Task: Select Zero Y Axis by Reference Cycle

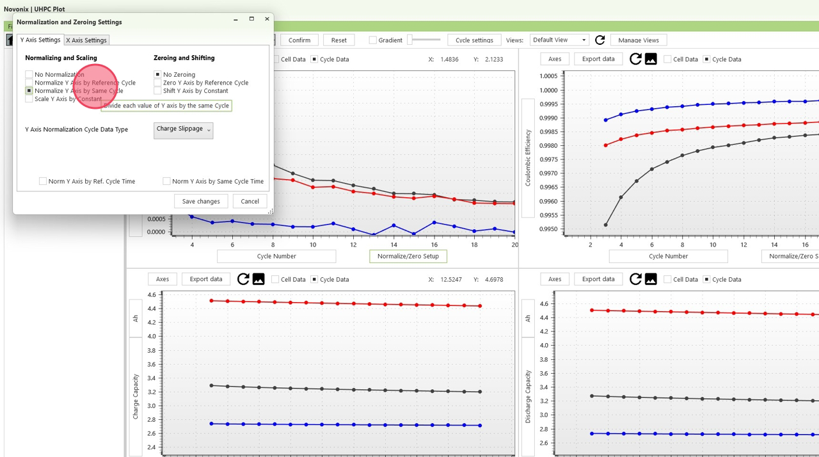Action: pyautogui.click(x=157, y=83)
